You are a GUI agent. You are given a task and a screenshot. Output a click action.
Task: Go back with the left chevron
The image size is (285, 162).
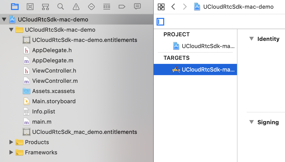173,7
